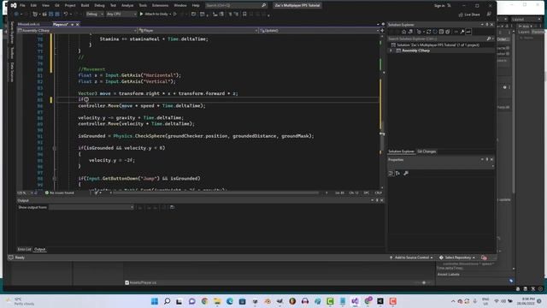The height and width of the screenshot is (308, 547).
Task: Click the Navigate Backward toolbar icon
Action: [16, 14]
